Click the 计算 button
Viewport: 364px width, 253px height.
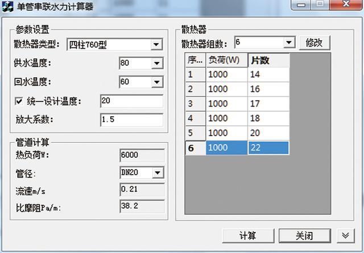pyautogui.click(x=248, y=236)
